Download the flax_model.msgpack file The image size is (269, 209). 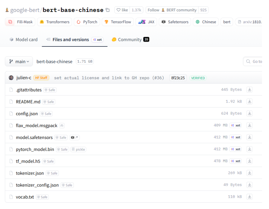pos(249,125)
